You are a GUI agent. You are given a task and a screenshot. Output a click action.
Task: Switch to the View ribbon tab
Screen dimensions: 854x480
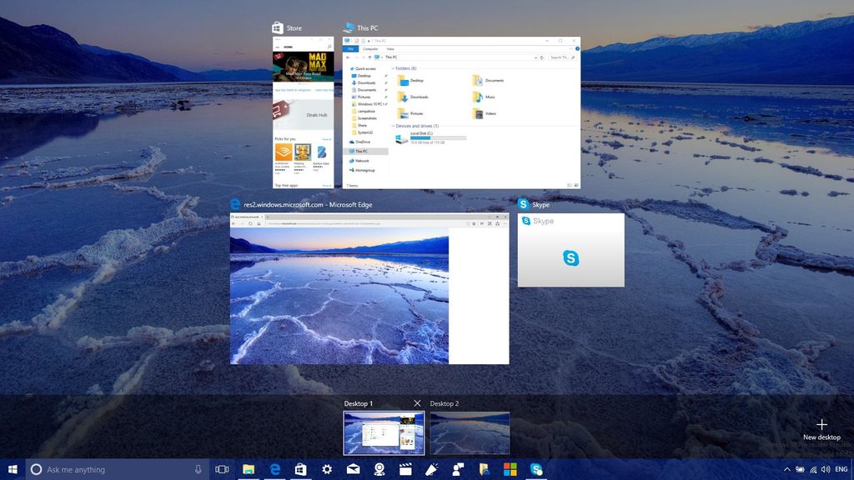390,49
